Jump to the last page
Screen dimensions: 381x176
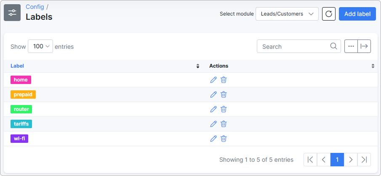pos(364,160)
